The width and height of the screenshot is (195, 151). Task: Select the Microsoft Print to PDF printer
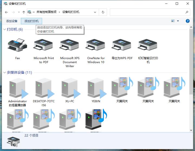pyautogui.click(x=44, y=45)
